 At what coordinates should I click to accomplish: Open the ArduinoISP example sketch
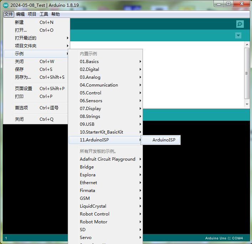(x=160, y=140)
